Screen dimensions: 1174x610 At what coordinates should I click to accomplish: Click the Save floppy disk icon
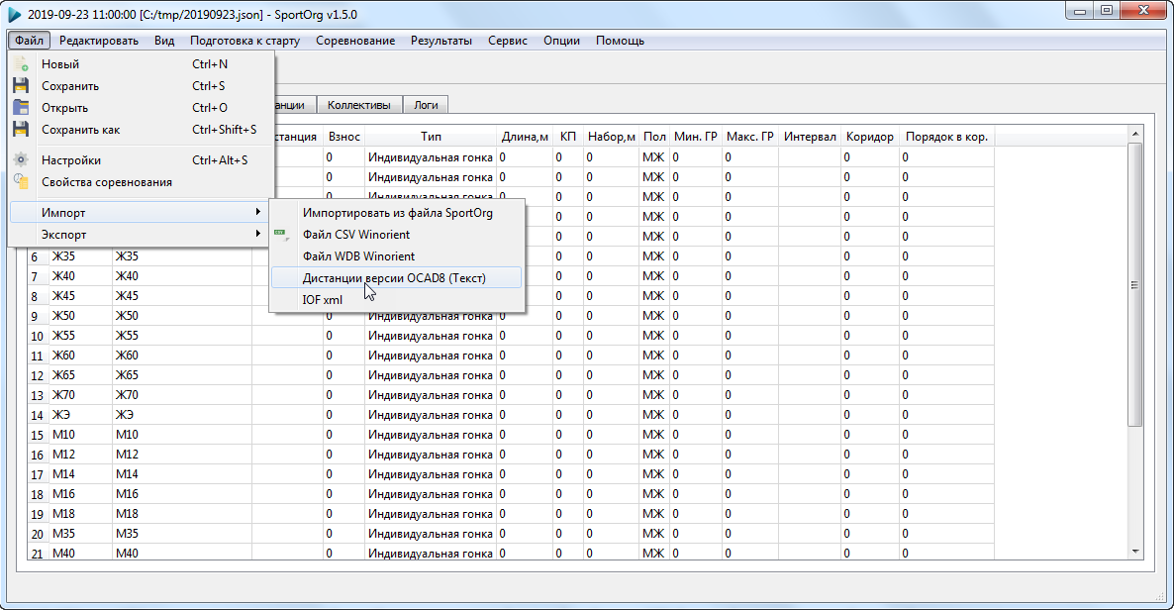pos(21,86)
